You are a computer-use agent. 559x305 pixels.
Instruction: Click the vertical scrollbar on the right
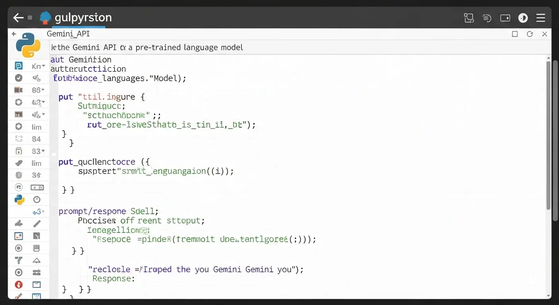549,135
